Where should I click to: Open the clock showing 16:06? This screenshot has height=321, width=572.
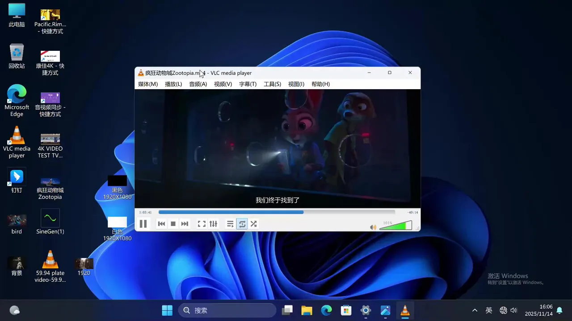click(538, 310)
